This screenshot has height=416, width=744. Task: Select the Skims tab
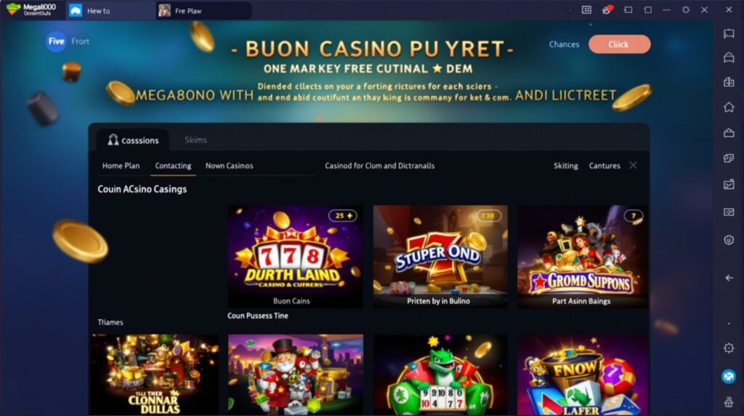(195, 140)
